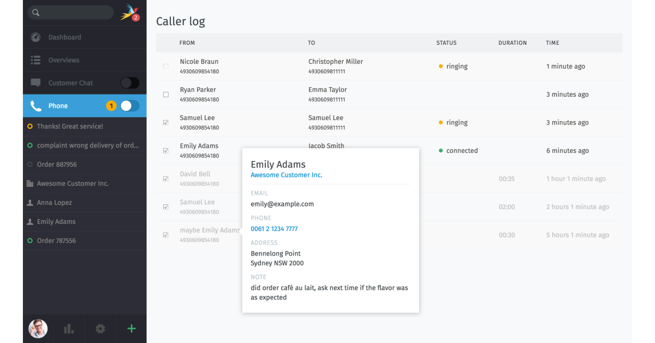
Task: Open the Order 787556 ticket tab
Action: pos(85,240)
